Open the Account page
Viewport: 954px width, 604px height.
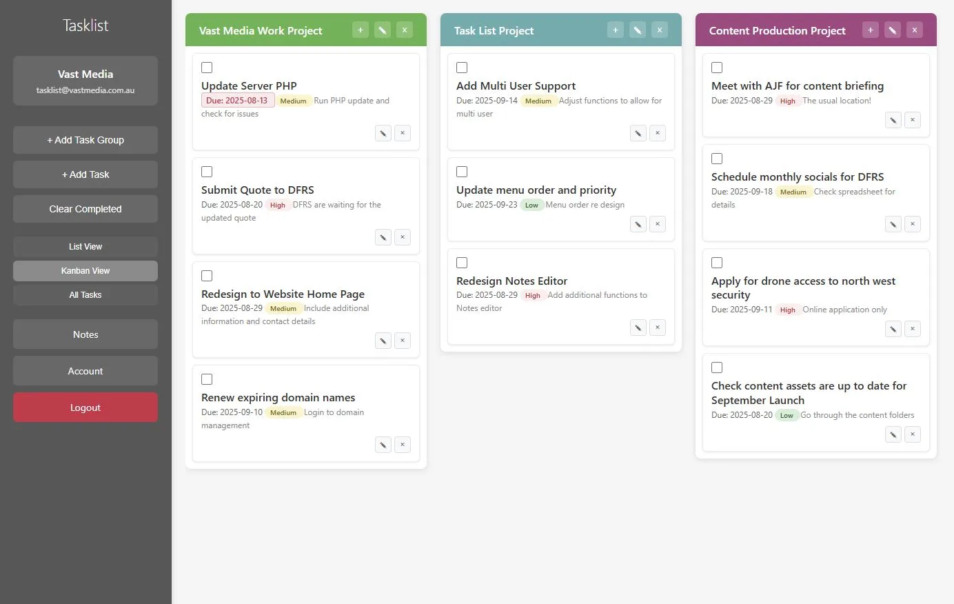(85, 371)
